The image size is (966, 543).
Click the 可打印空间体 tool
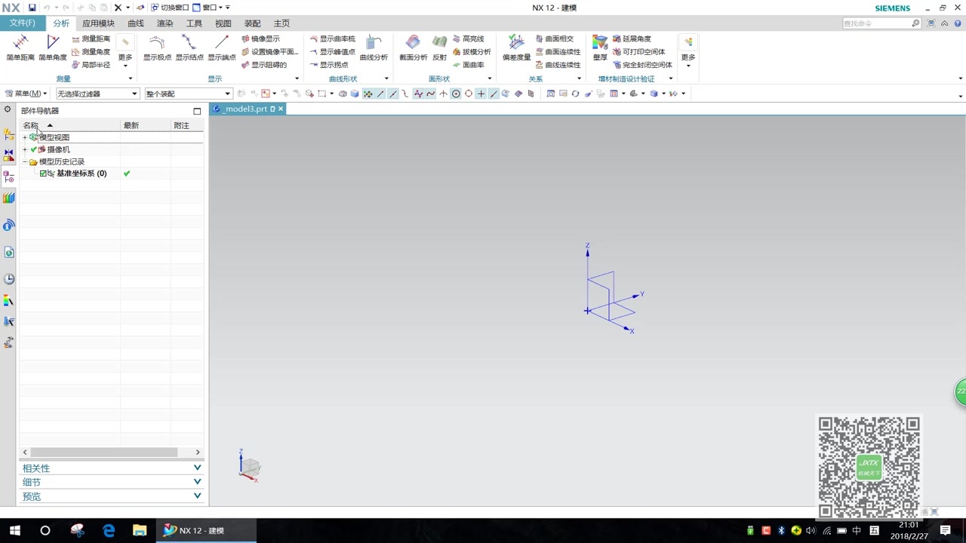point(638,52)
